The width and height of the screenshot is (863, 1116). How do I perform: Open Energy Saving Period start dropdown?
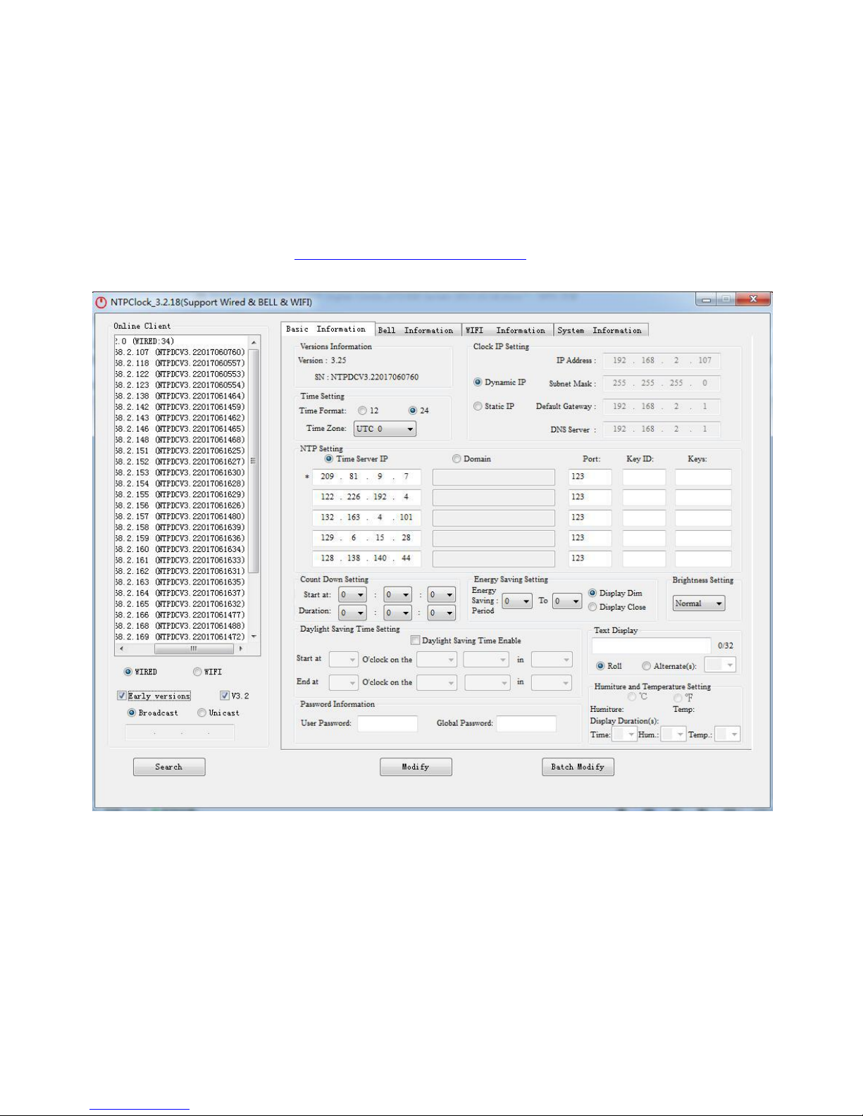pos(517,601)
